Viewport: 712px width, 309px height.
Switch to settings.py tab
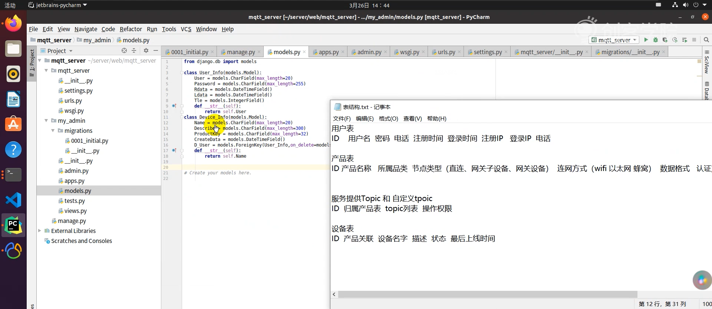487,52
